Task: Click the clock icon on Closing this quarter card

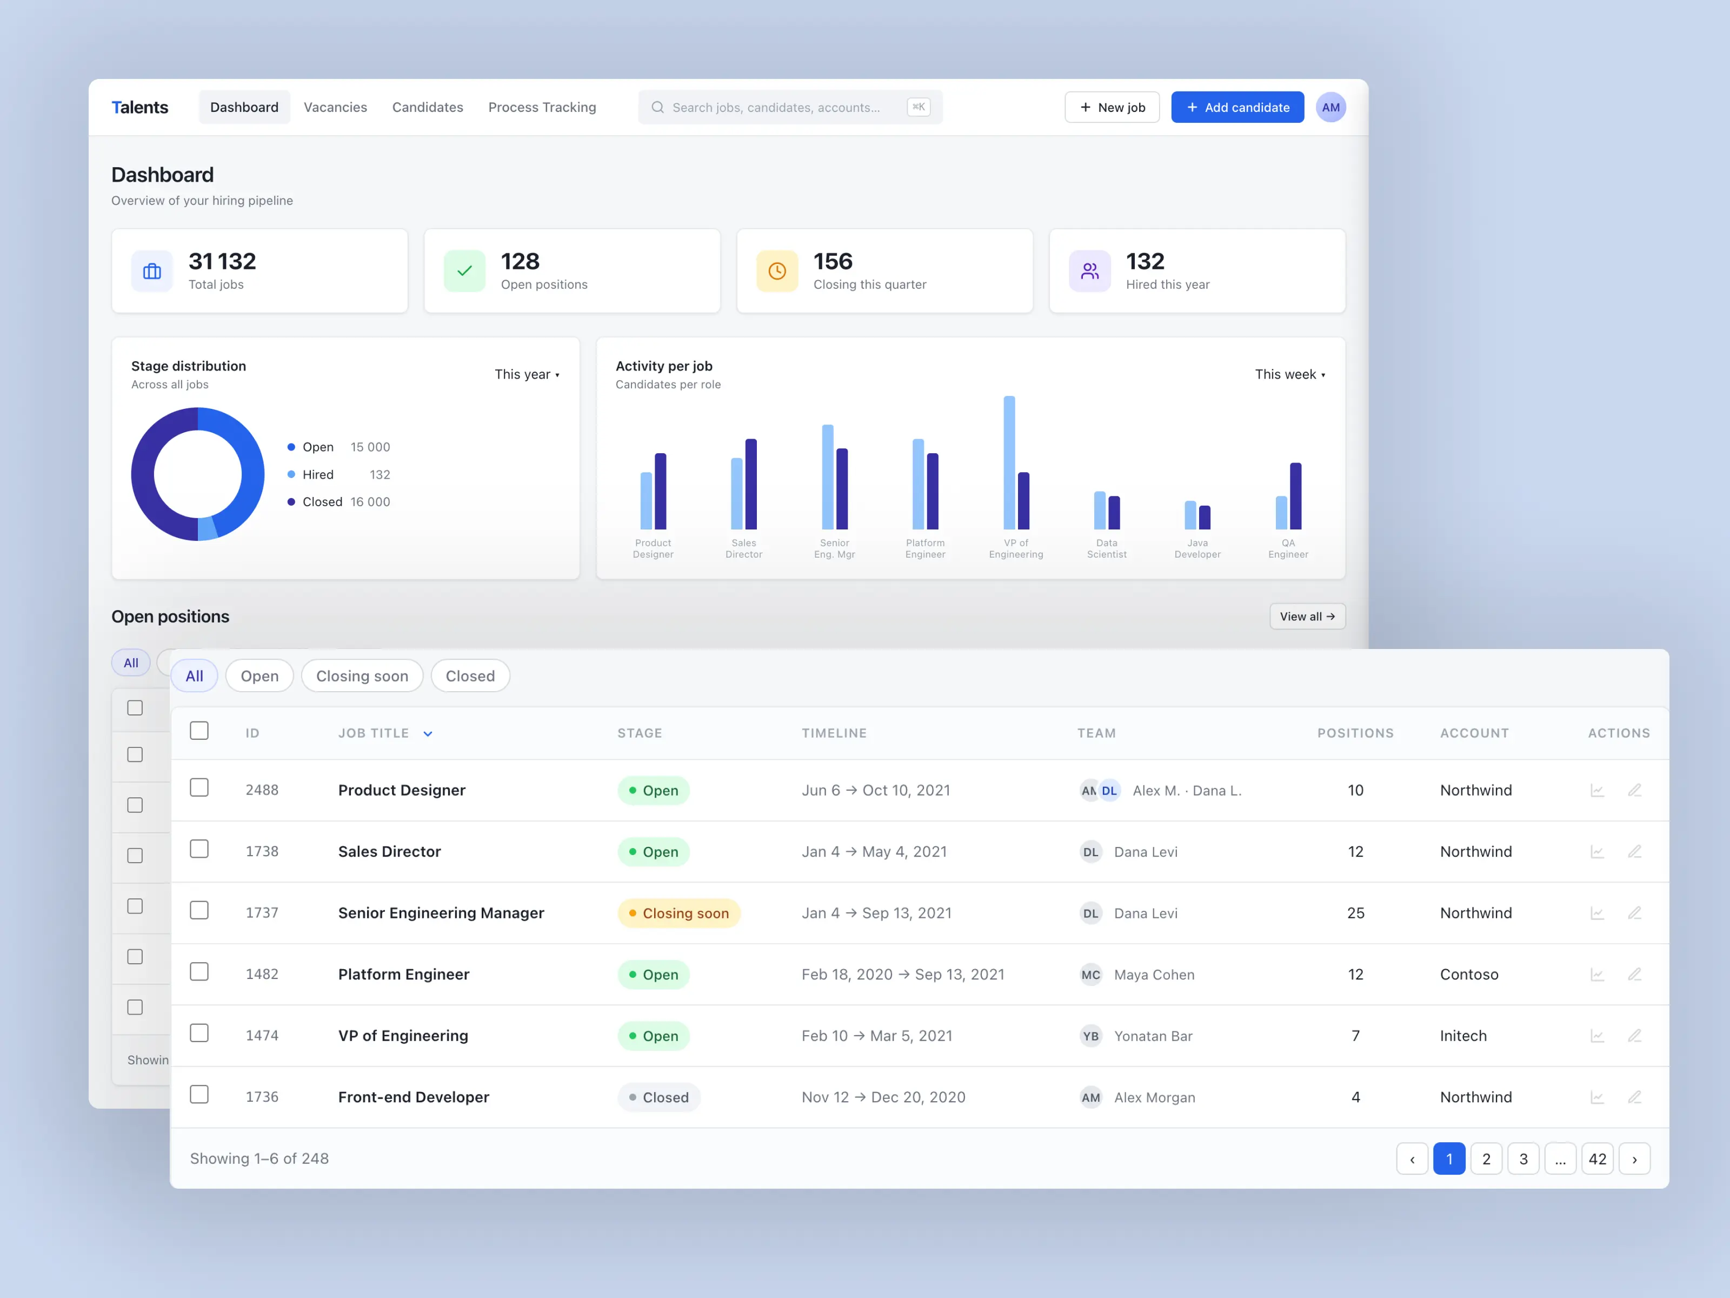Action: click(x=777, y=271)
